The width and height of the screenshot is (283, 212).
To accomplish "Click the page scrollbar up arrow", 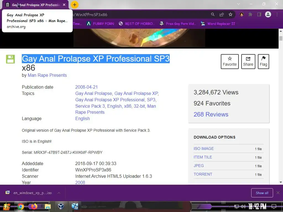I will point(281,31).
